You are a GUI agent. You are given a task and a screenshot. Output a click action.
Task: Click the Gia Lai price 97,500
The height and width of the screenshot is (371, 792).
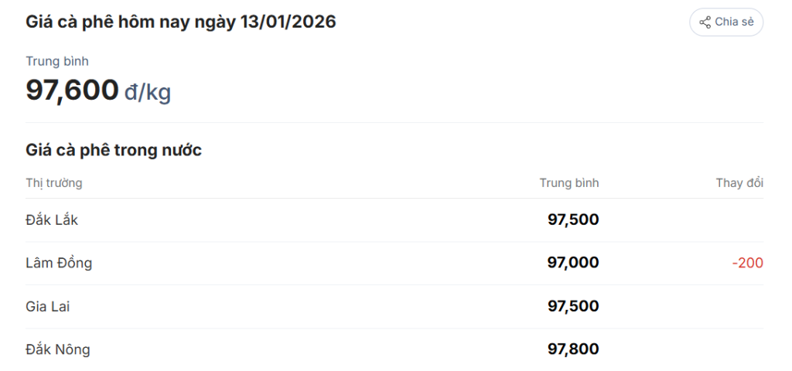click(x=572, y=307)
